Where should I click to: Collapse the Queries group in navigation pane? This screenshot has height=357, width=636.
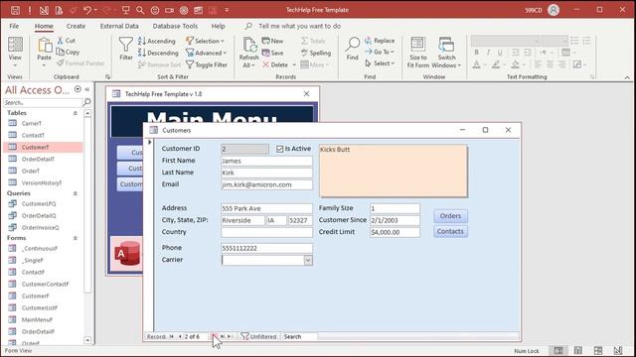76,193
